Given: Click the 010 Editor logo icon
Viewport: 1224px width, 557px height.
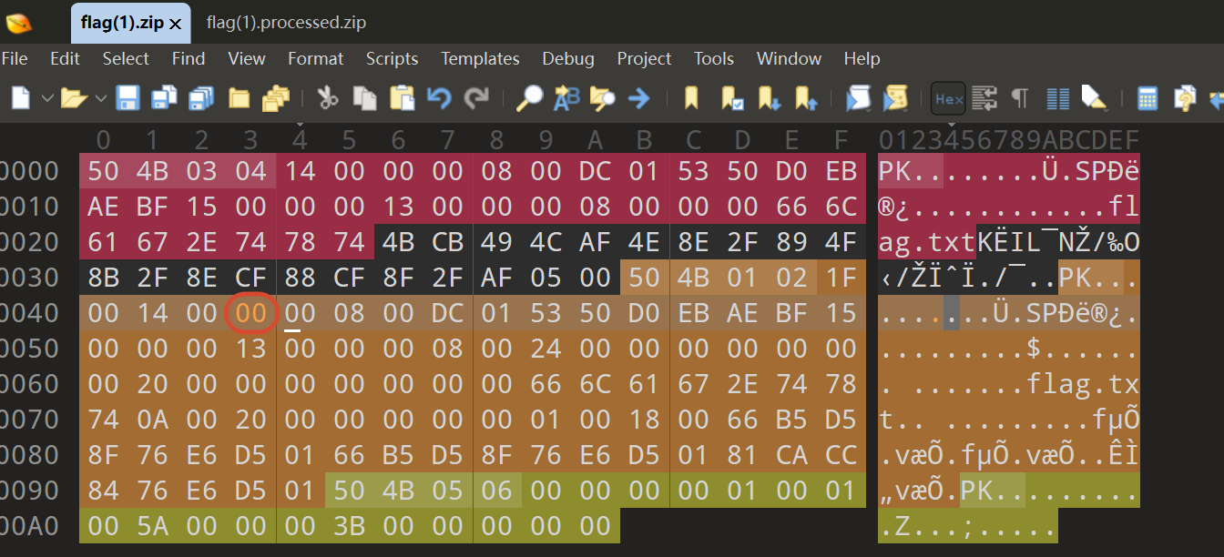Looking at the screenshot, I should 19,23.
